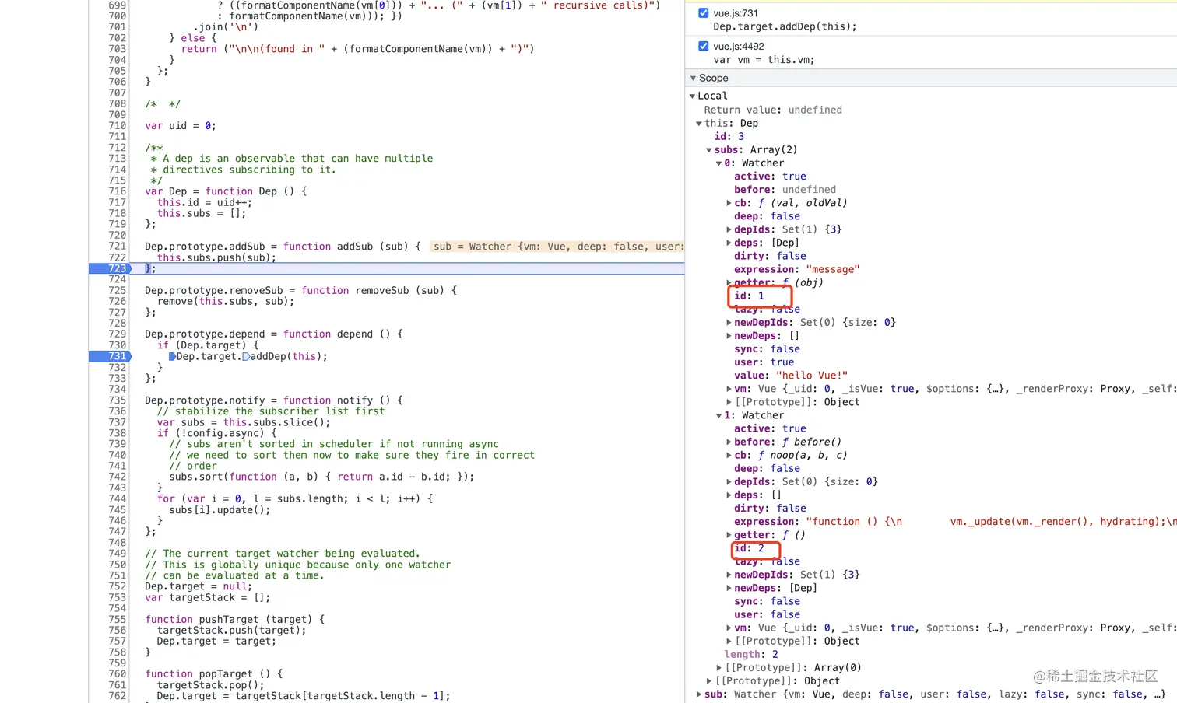Click "Return value: undefined" in Scope
This screenshot has width=1177, height=703.
coord(773,110)
